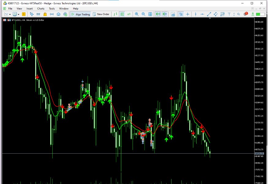Click the inner chart minimize button
Viewport: 268px width, 184px height.
[256, 8]
